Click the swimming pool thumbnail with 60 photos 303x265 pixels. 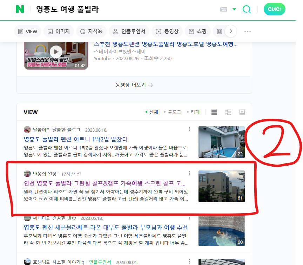[221, 231]
